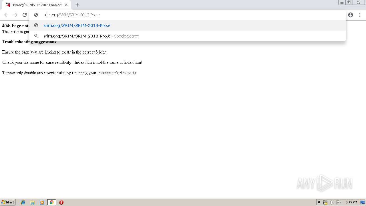366x206 pixels.
Task: Click inside the address bar text
Action: 71,15
